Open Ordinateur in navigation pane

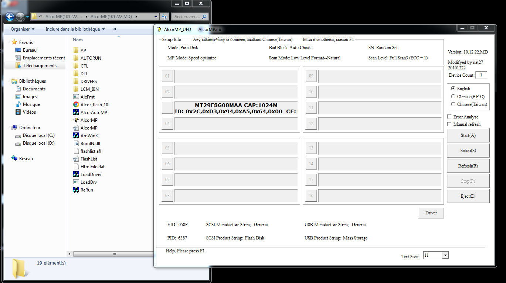coord(30,128)
